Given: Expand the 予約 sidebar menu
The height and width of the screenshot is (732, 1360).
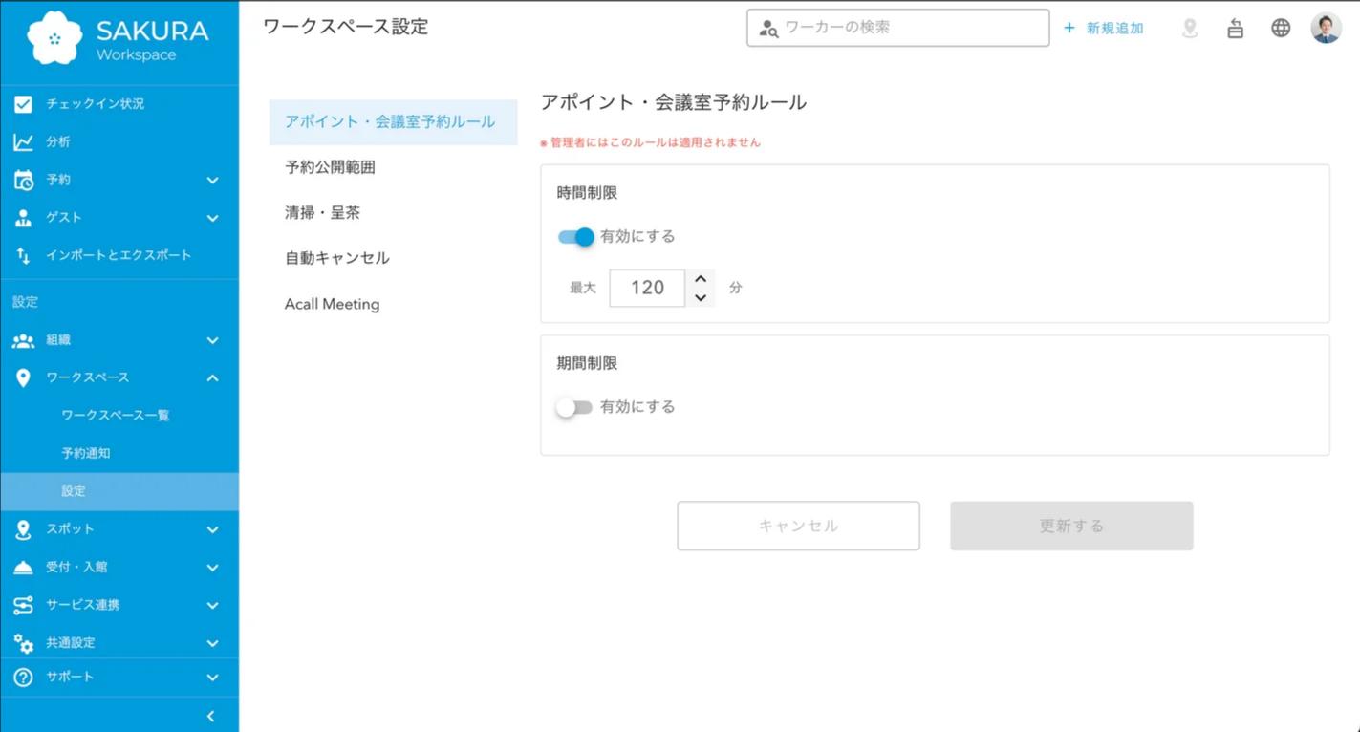Looking at the screenshot, I should coord(212,180).
